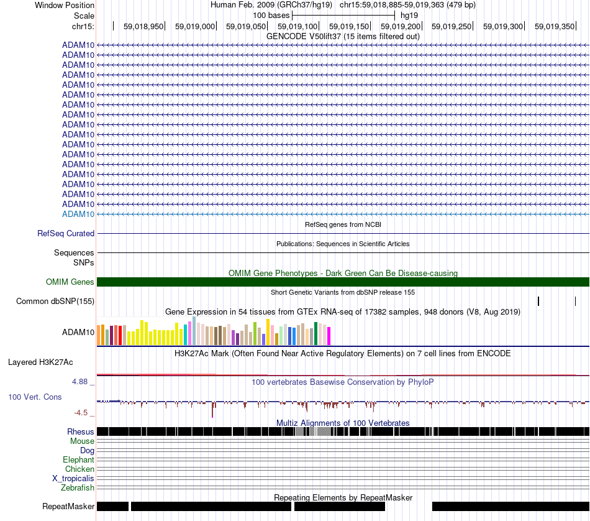Image resolution: width=590 pixels, height=521 pixels.
Task: Click the Window Position label
Action: (x=65, y=5)
